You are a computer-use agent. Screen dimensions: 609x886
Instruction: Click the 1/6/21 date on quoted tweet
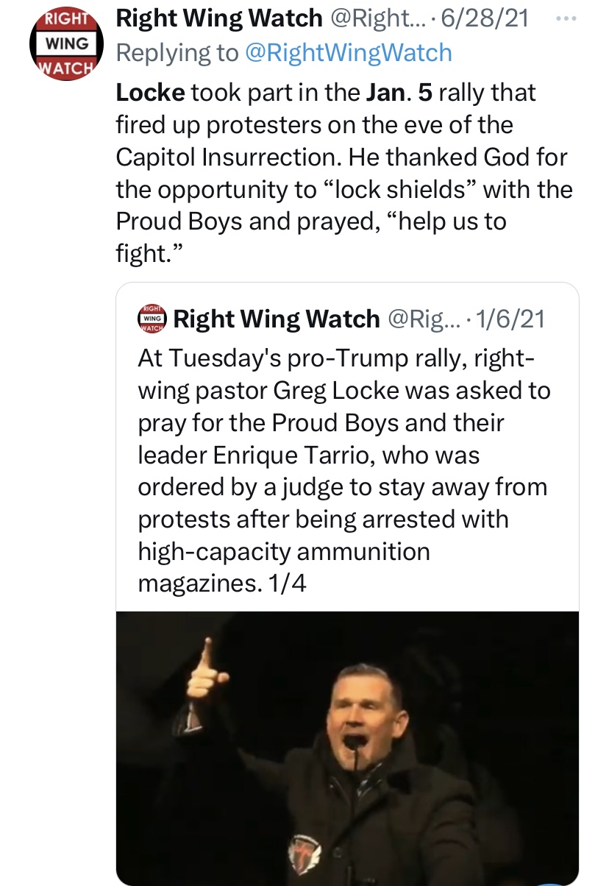pyautogui.click(x=511, y=319)
